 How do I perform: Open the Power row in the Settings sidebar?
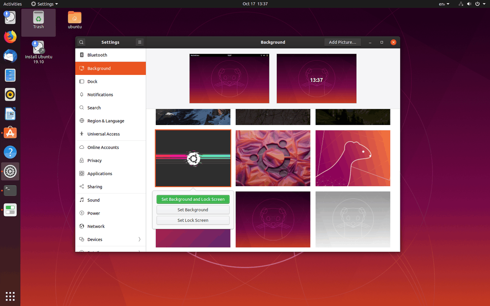click(x=111, y=213)
